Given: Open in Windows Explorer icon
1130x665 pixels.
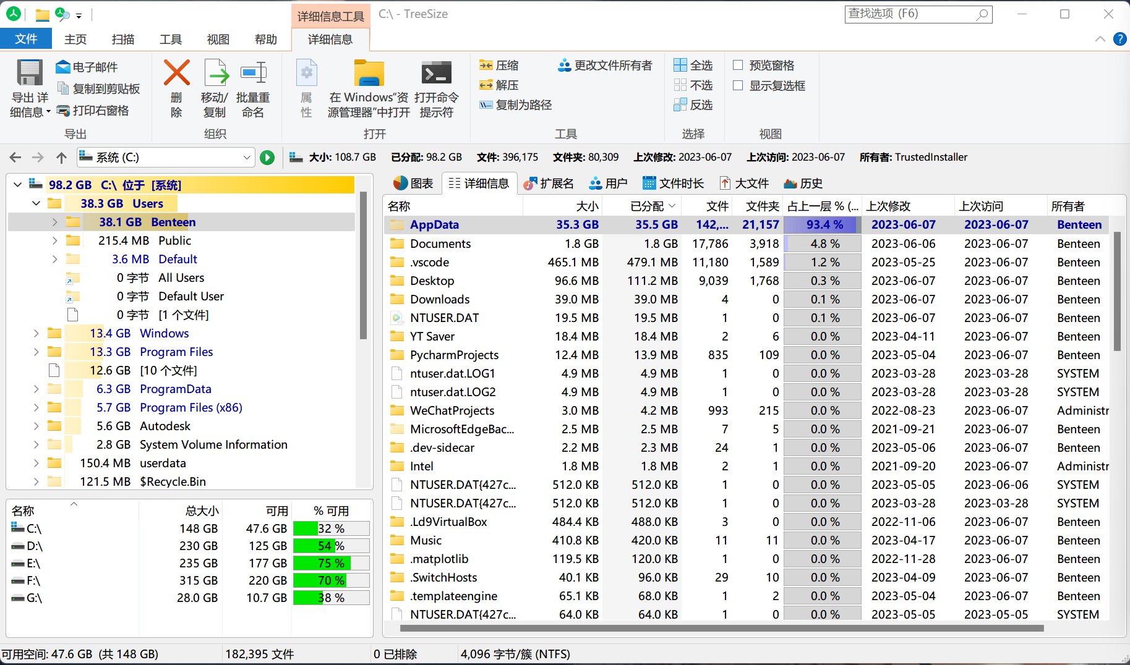Looking at the screenshot, I should (x=369, y=73).
